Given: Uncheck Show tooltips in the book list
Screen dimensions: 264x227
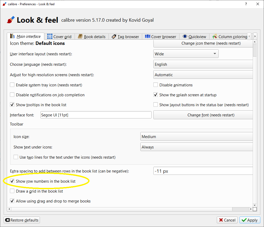Looking at the screenshot, I should tap(12, 105).
